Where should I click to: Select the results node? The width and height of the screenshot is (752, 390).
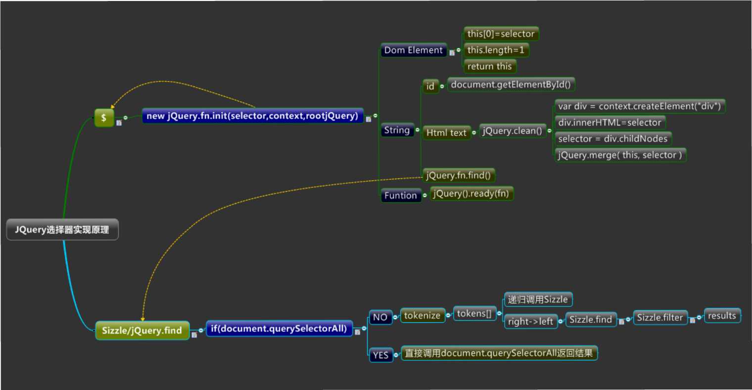tap(722, 315)
